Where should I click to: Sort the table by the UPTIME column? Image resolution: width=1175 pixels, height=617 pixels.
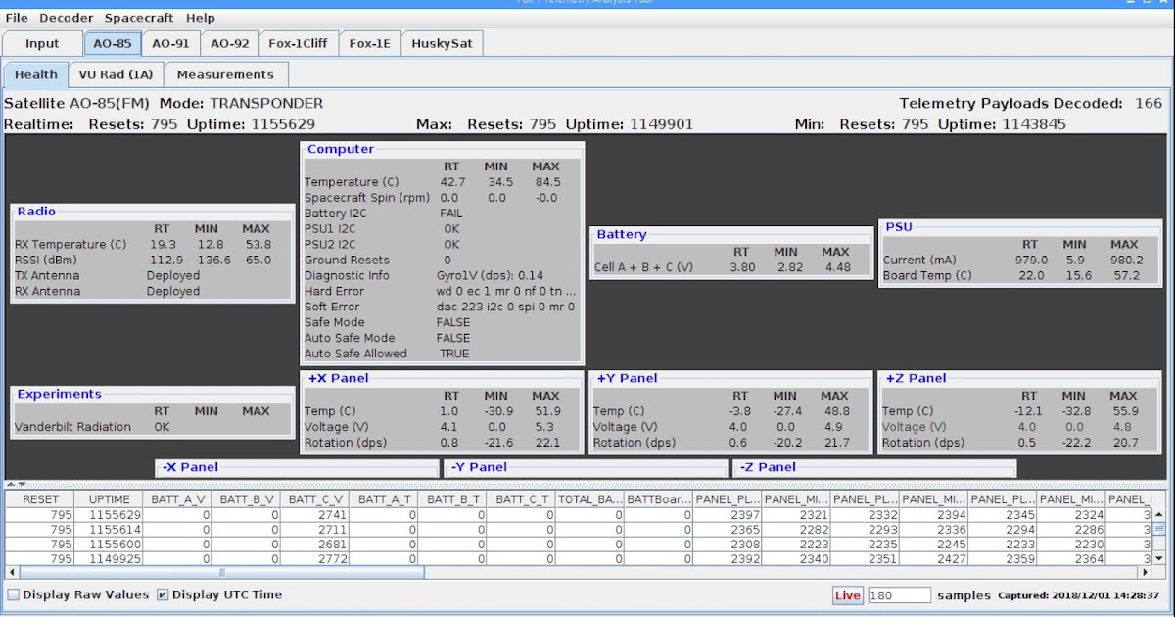108,498
